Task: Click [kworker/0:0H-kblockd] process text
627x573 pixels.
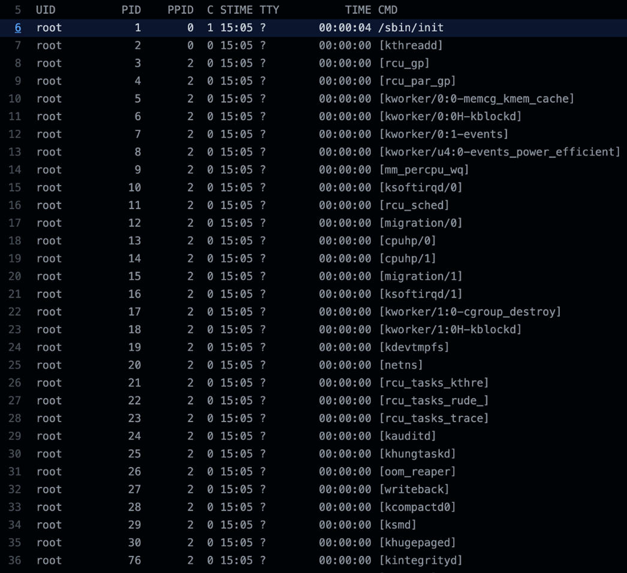Action: pos(450,117)
